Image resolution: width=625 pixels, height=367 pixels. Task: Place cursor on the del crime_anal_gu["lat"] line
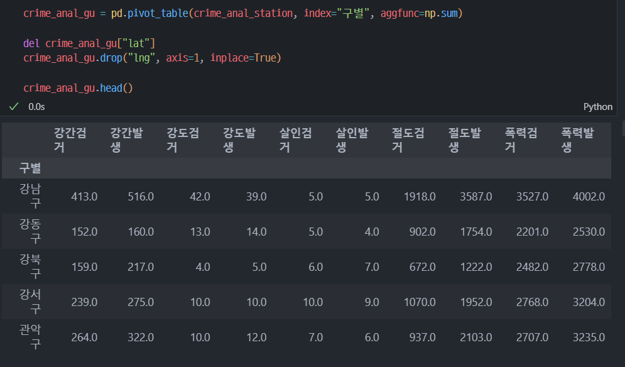tap(89, 43)
